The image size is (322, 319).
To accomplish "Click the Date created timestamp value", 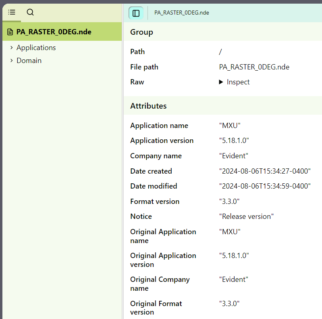I will pos(265,171).
